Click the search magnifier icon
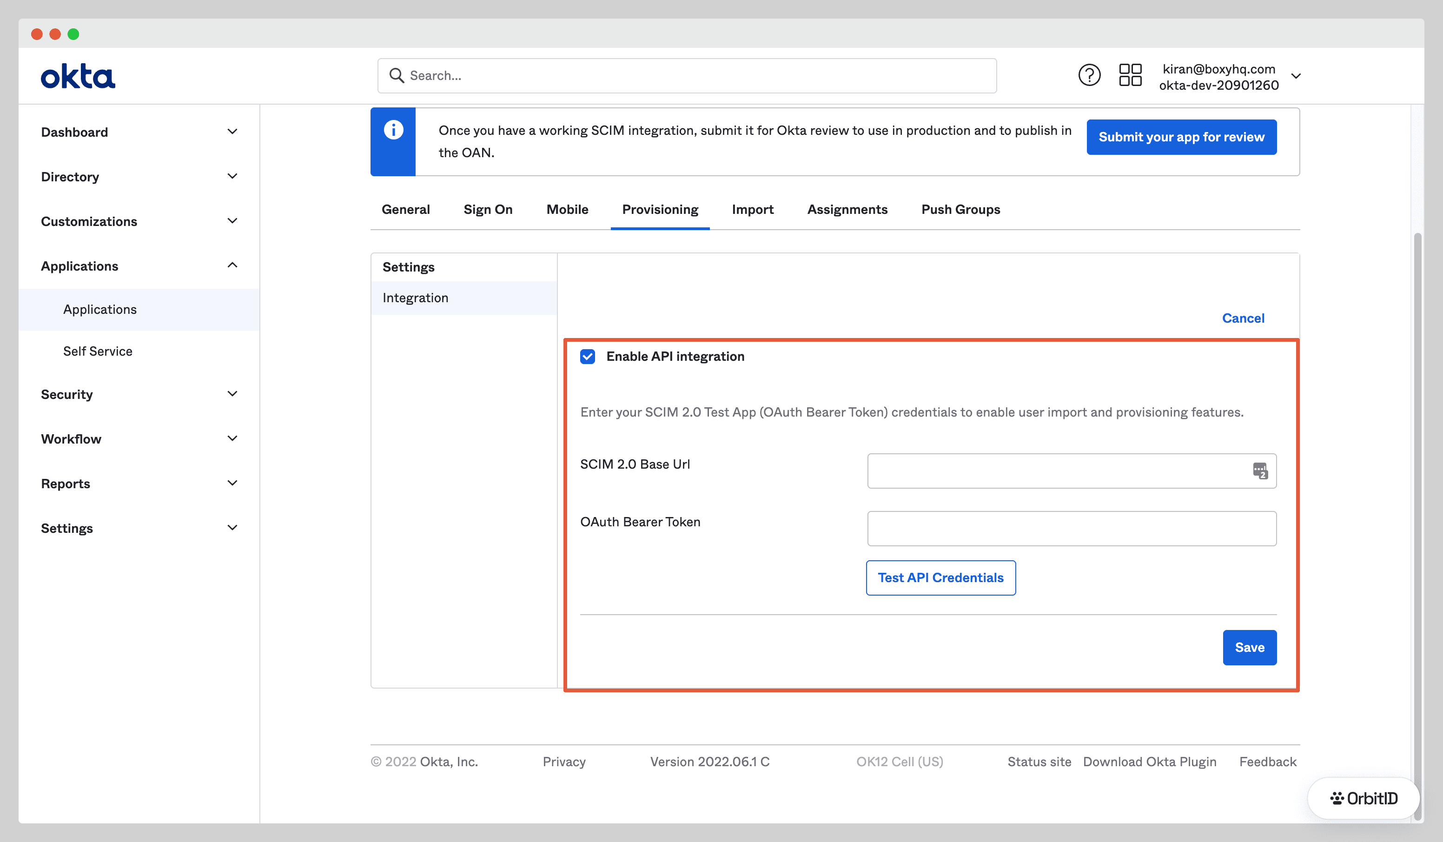The image size is (1443, 842). tap(396, 76)
